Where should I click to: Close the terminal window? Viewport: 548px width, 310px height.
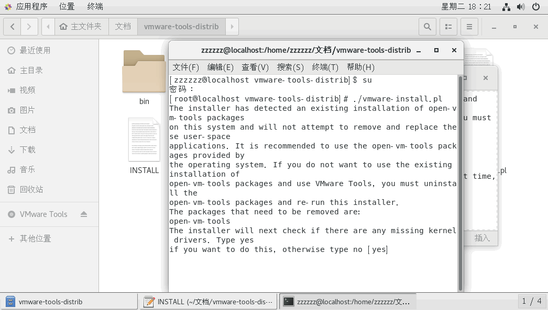tap(454, 50)
